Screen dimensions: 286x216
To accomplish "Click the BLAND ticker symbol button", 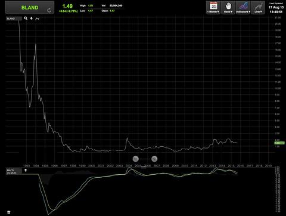I will (30, 8).
